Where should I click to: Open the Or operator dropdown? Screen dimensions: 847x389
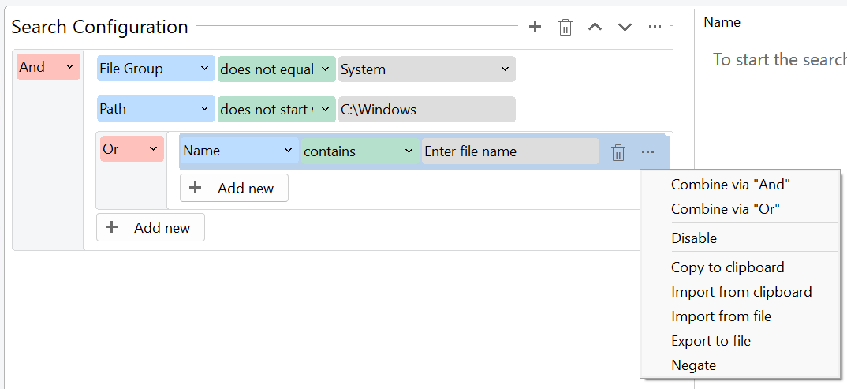click(x=132, y=149)
